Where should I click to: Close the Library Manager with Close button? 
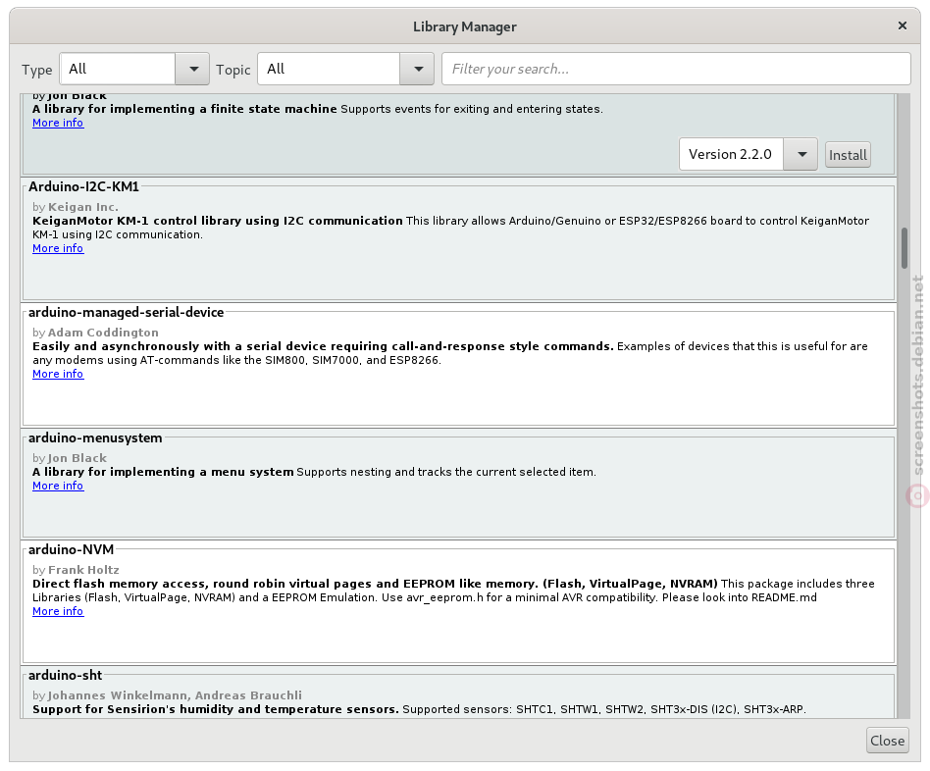887,741
